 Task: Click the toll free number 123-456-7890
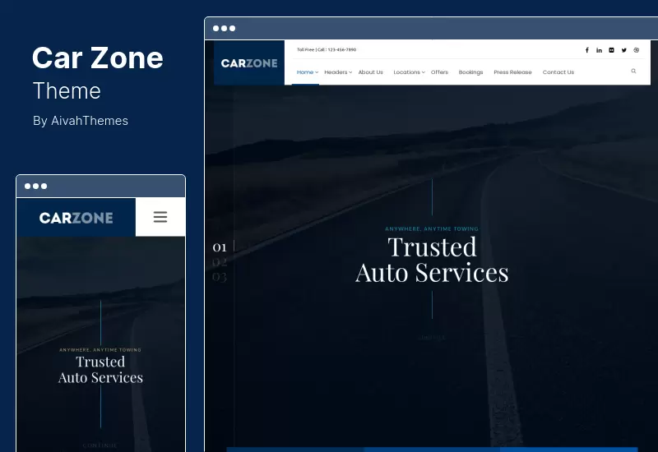342,49
